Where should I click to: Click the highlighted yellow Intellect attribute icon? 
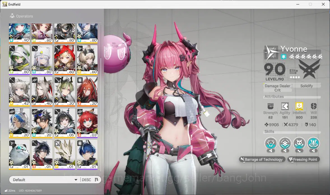coord(299,106)
